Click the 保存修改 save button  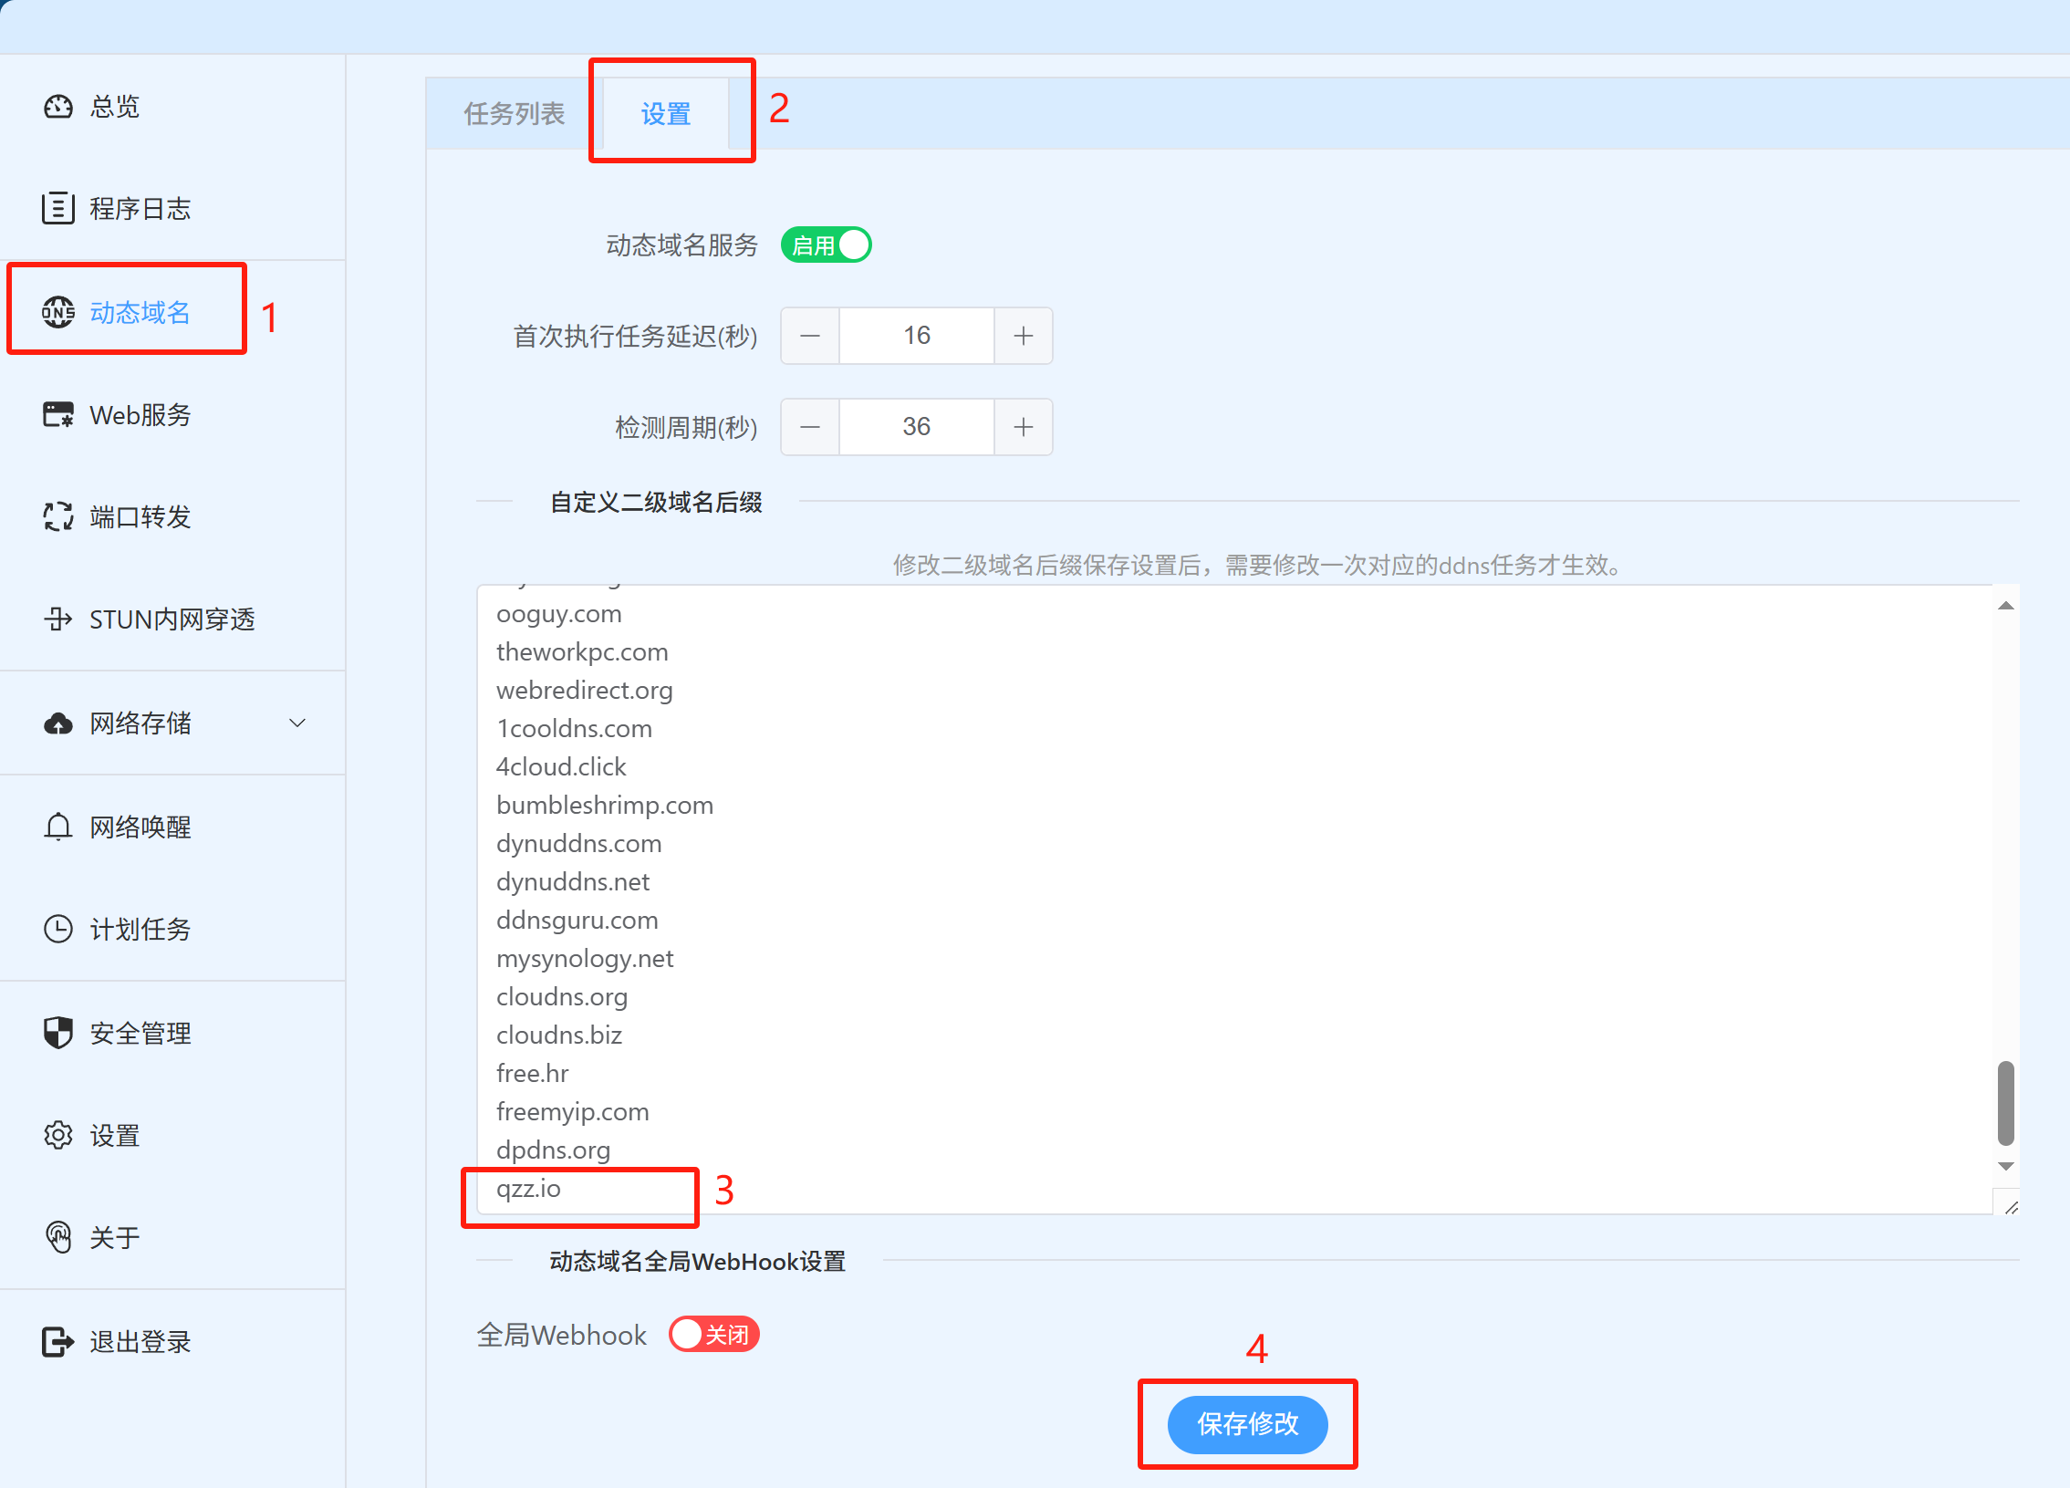1248,1424
